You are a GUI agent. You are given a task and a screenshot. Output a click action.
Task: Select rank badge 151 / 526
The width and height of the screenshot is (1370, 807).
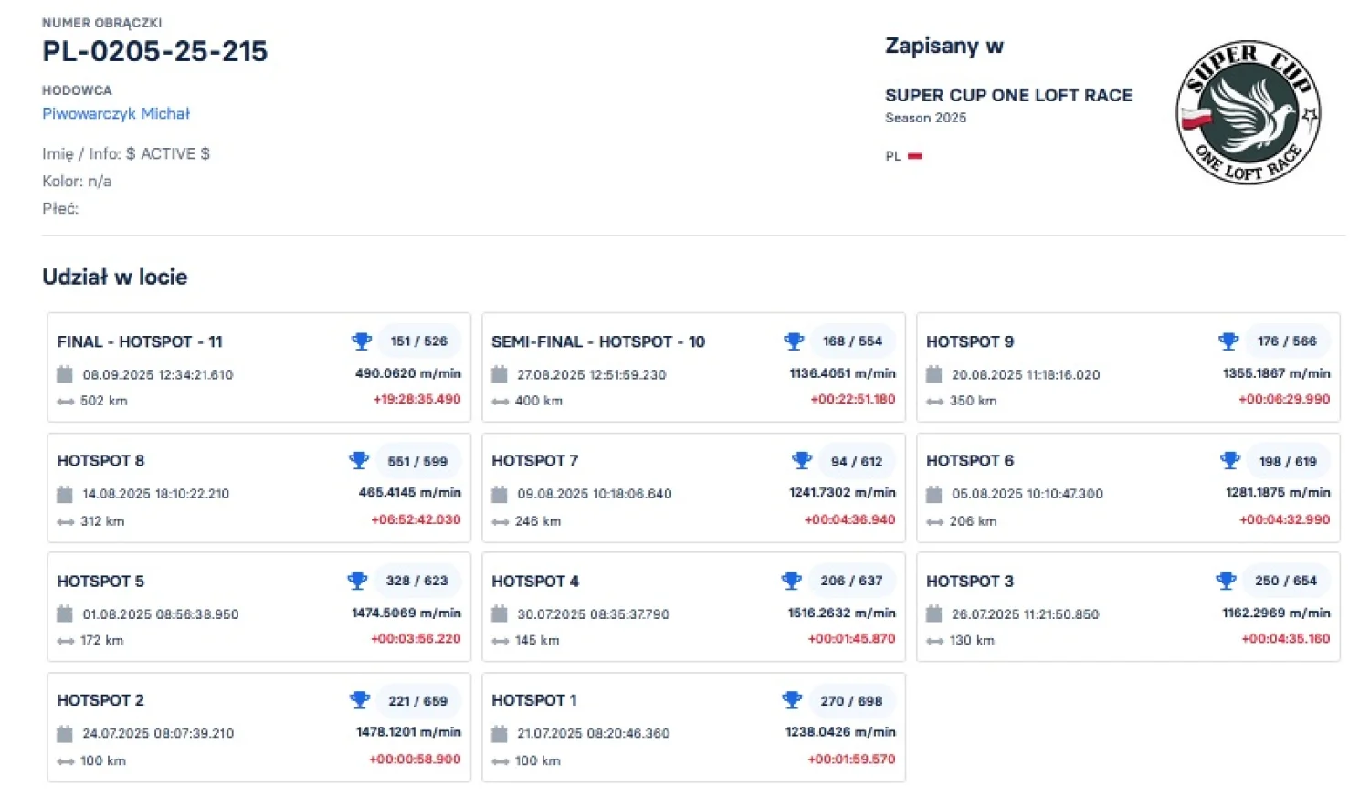(418, 341)
